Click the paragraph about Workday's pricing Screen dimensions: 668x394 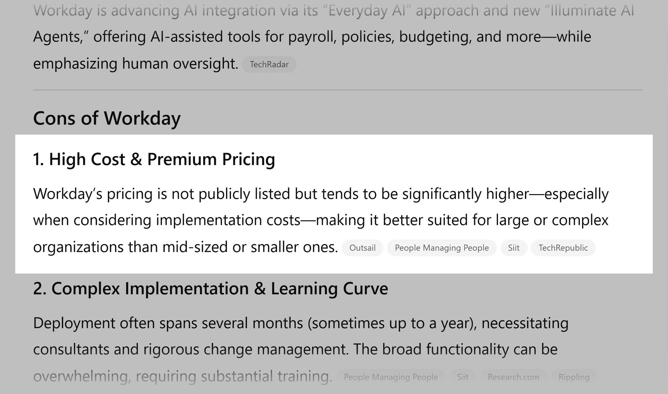coord(321,220)
